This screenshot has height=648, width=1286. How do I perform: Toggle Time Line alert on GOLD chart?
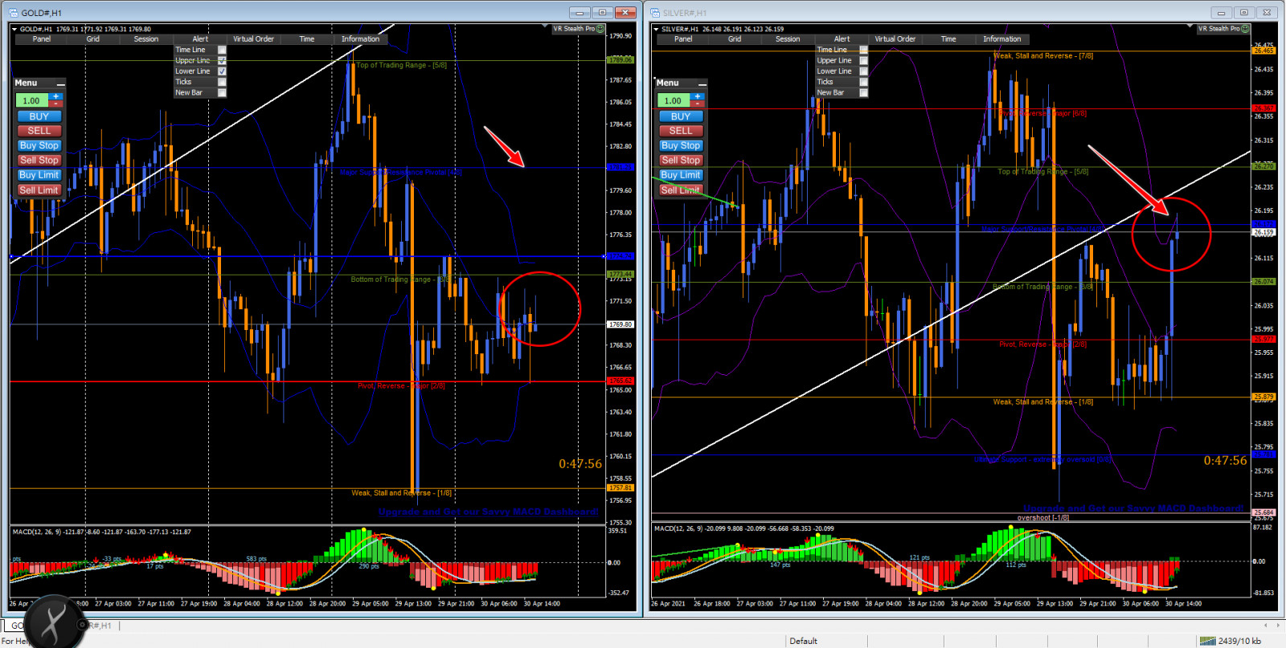coord(222,50)
